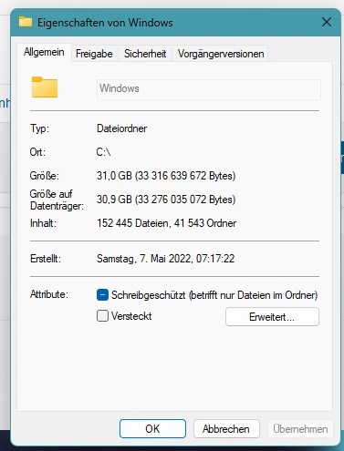
Task: Open the Sicherheit tab
Action: click(x=145, y=54)
